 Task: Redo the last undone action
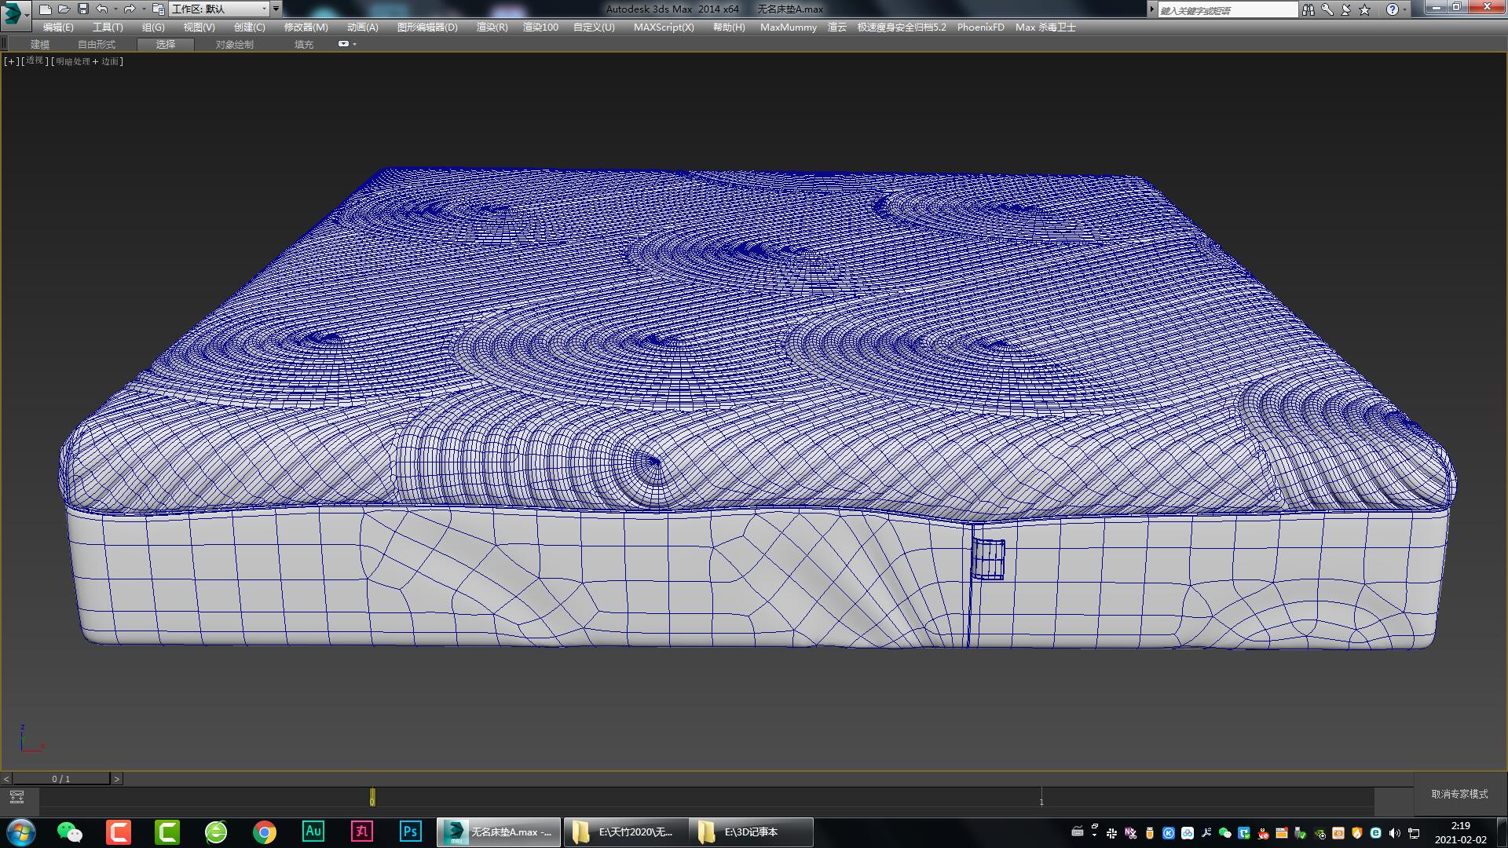pos(130,9)
